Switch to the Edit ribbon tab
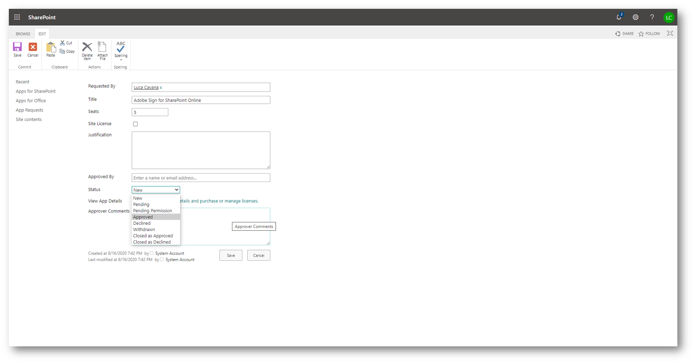The image size is (695, 364). (42, 34)
